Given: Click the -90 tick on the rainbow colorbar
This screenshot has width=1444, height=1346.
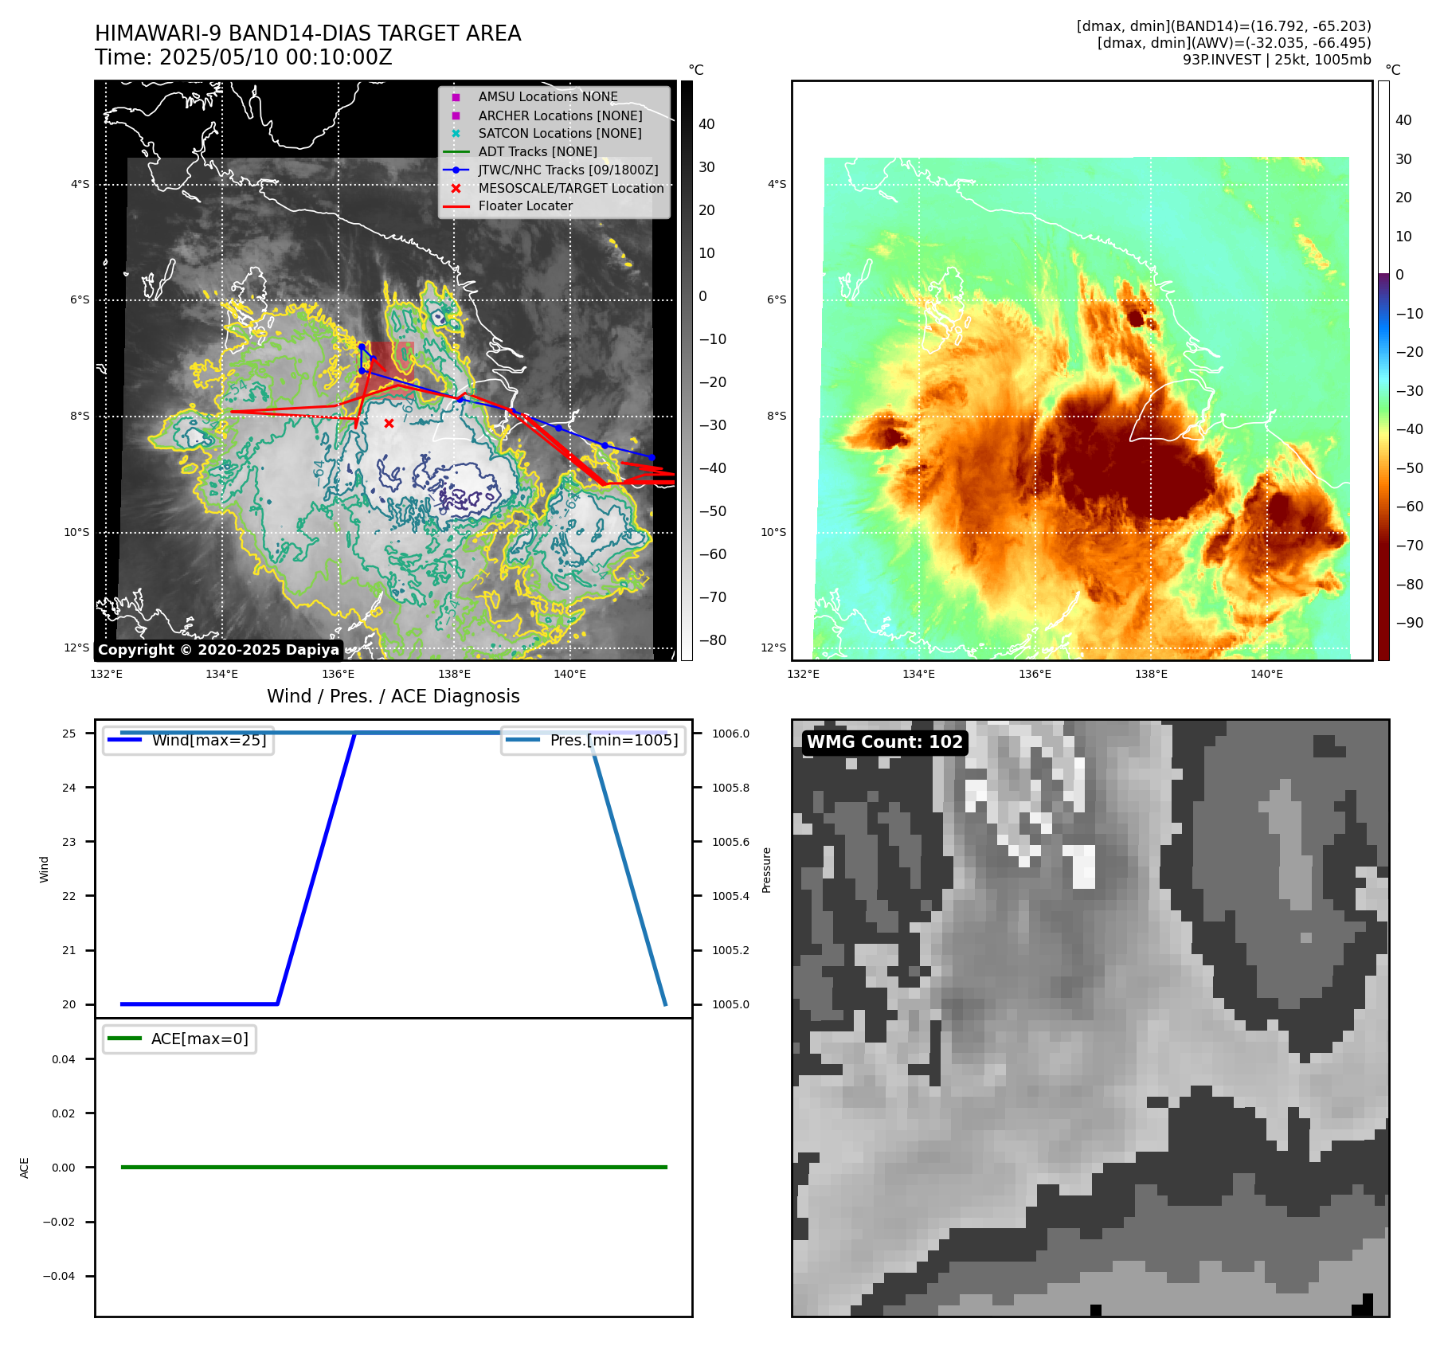Looking at the screenshot, I should 1410,623.
